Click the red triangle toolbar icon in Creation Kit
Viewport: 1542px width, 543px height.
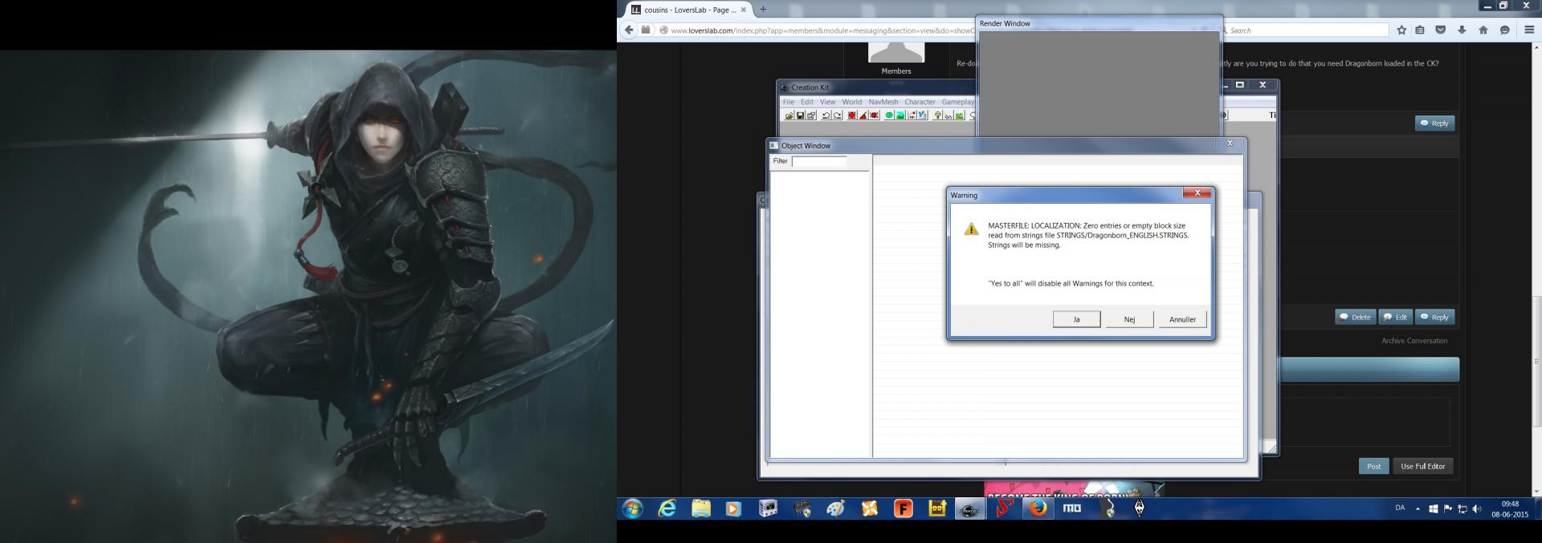pyautogui.click(x=863, y=115)
